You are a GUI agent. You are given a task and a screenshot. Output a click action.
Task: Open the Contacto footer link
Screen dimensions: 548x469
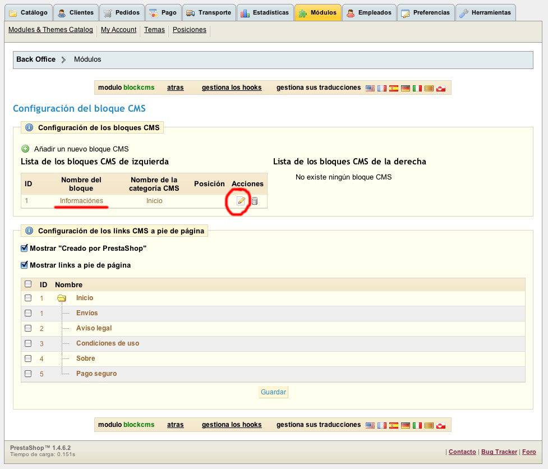[462, 452]
